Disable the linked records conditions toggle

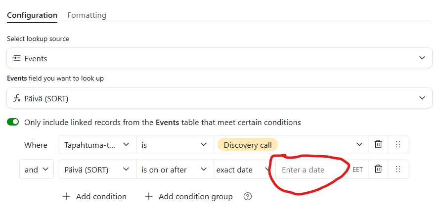pos(13,122)
